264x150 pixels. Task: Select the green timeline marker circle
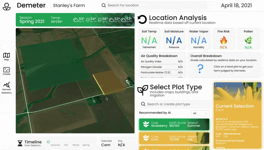pyautogui.click(x=48, y=142)
